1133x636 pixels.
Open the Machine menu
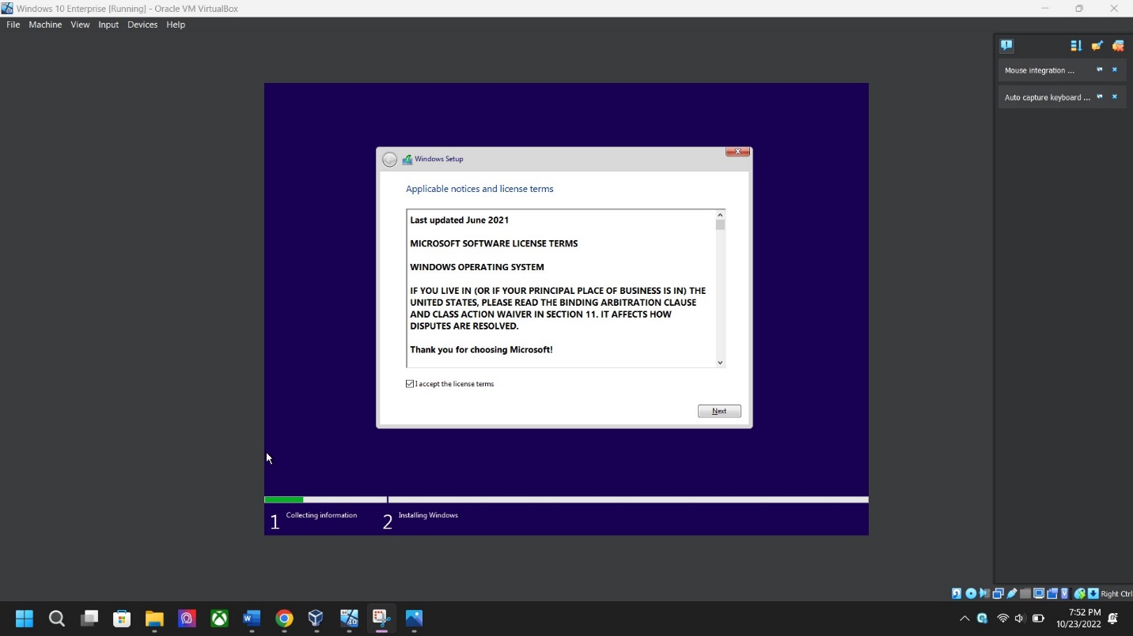45,24
